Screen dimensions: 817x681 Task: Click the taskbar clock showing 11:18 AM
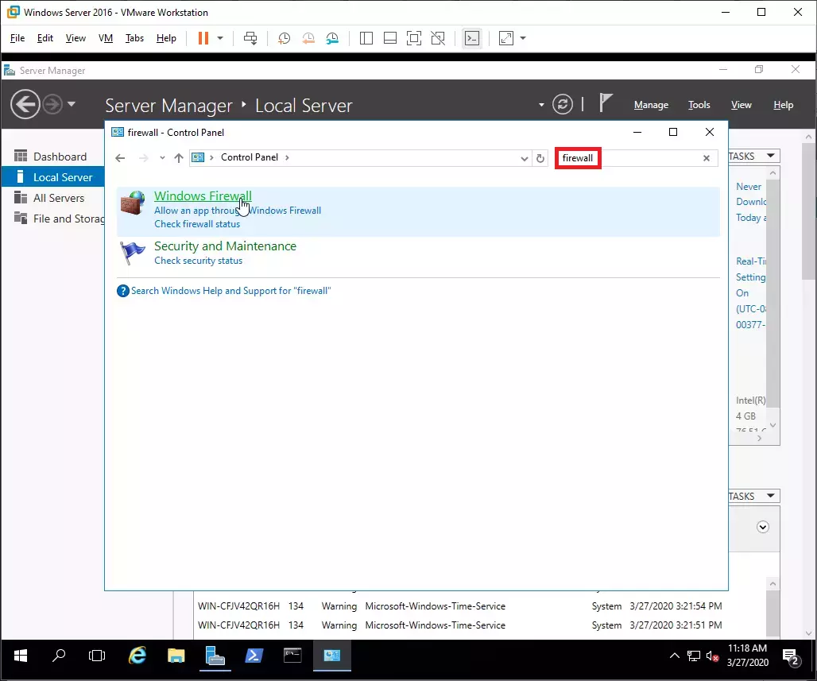coord(748,656)
